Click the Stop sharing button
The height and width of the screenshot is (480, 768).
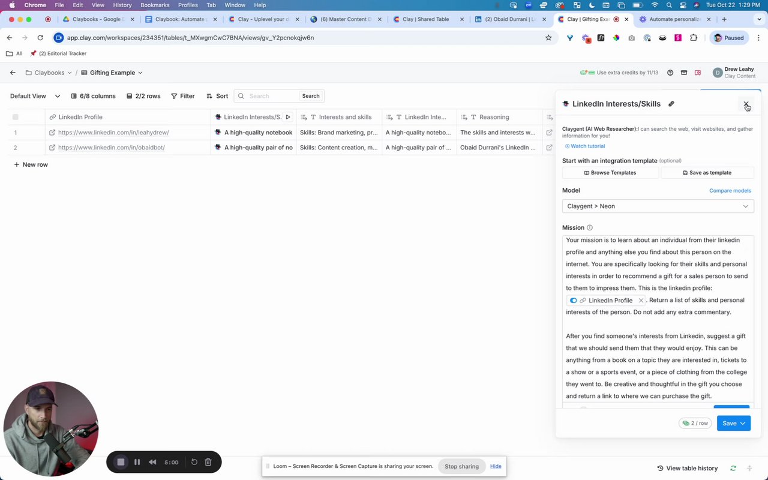(x=461, y=466)
